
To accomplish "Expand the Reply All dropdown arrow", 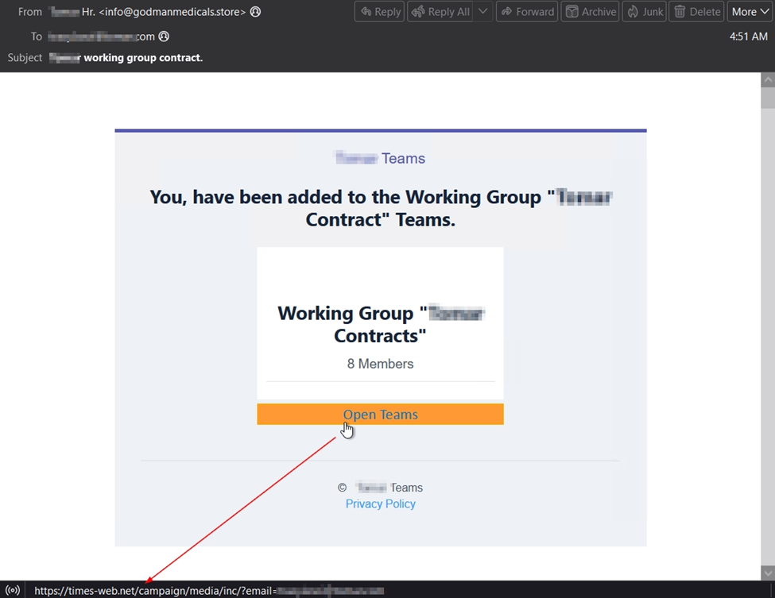I will click(483, 12).
